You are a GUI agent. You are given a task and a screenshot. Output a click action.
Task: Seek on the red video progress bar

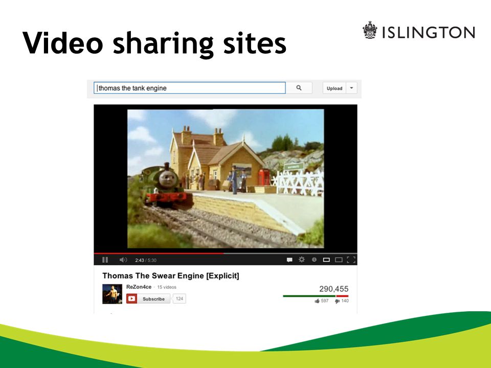[226, 253]
